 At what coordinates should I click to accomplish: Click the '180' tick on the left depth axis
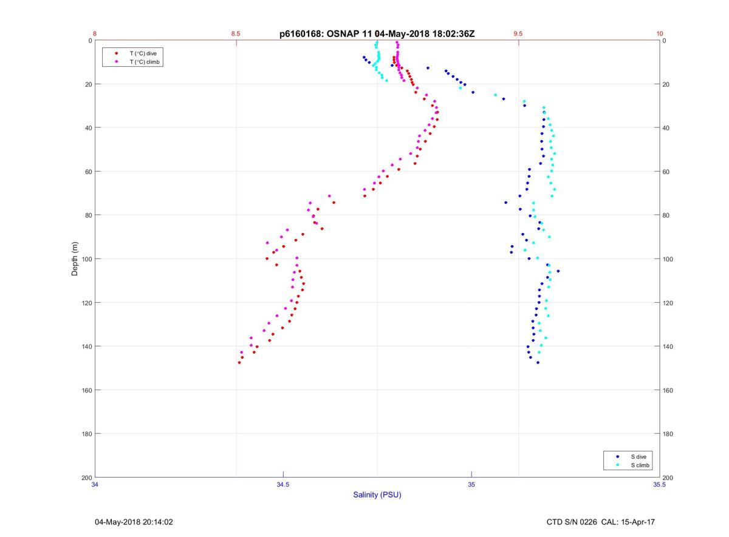(86, 434)
